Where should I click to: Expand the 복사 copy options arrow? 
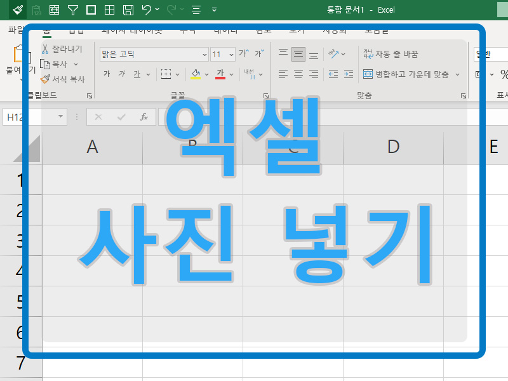(x=76, y=65)
